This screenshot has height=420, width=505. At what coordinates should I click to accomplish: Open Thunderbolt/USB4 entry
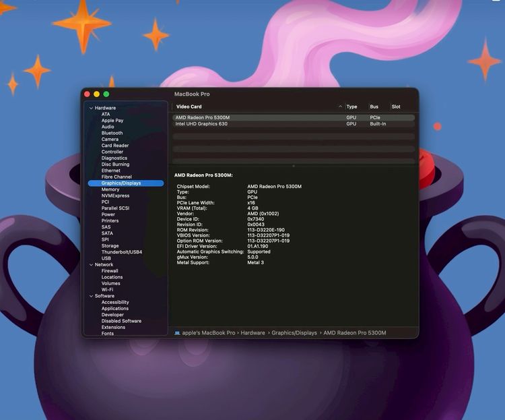pyautogui.click(x=122, y=252)
